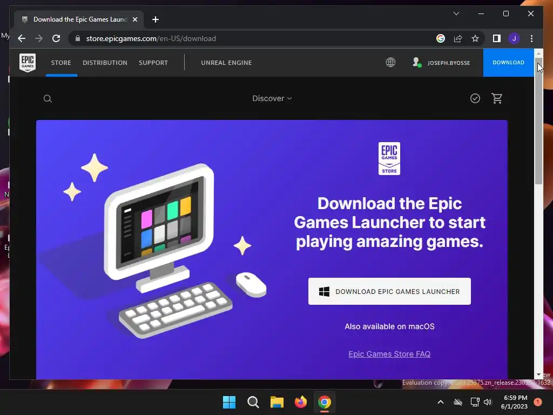Click the Chrome back arrow
This screenshot has height=415, width=553.
click(22, 38)
